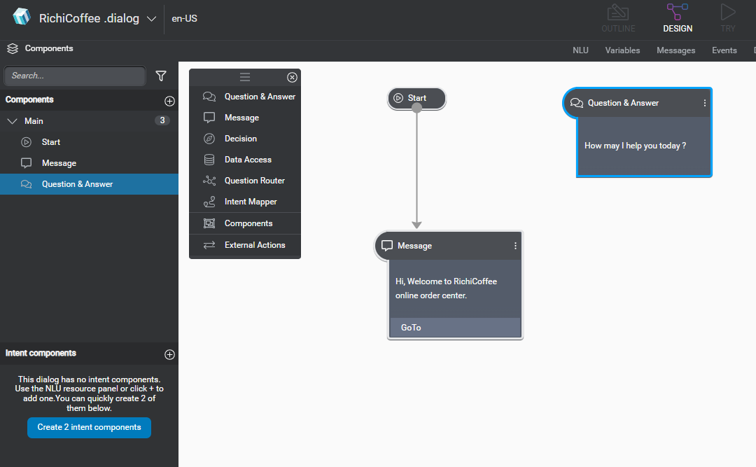
Task: Close the floating component palette
Action: pos(292,77)
